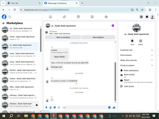Viewport: 159px width, 119px height.
Task: Open Ivy - 2beds 1bath Apartment chat
Action: [20, 30]
